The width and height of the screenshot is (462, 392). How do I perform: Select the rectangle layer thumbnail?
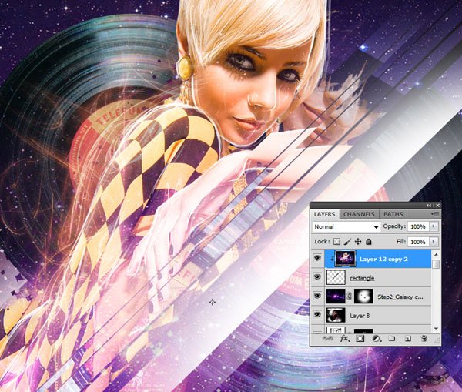pos(336,277)
